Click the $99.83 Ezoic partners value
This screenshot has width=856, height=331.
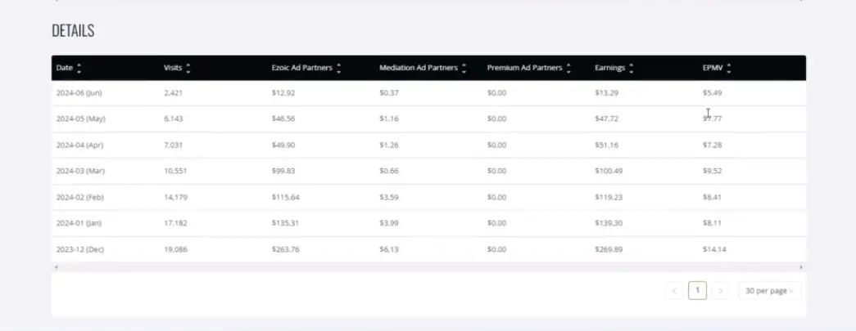click(283, 171)
